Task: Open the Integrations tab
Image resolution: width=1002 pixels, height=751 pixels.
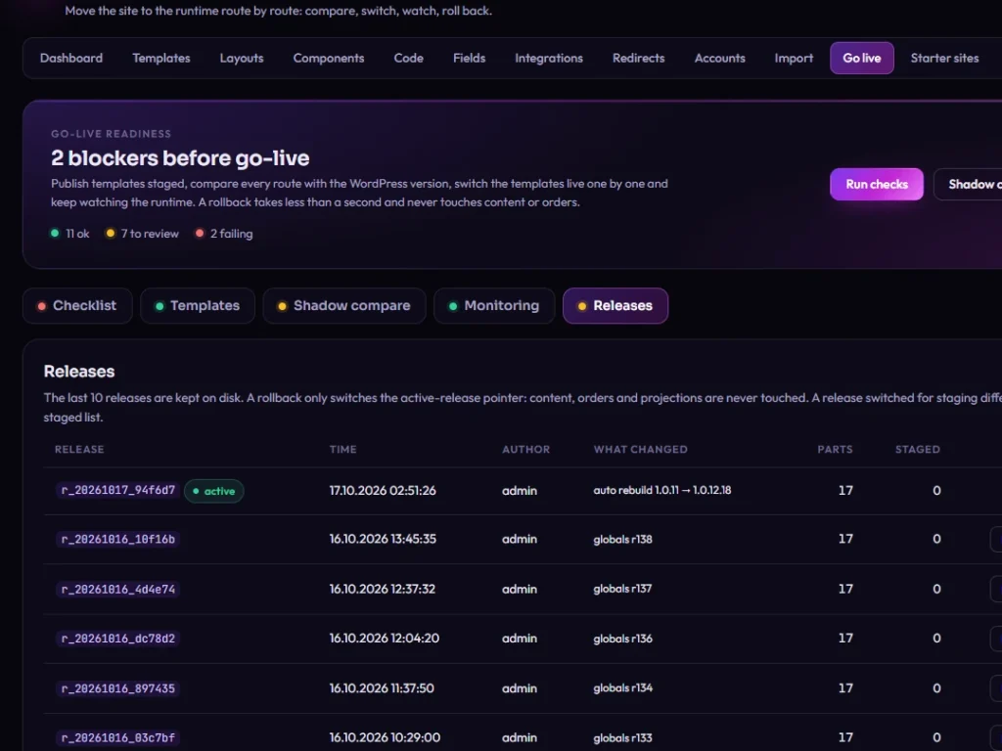Action: (x=549, y=58)
